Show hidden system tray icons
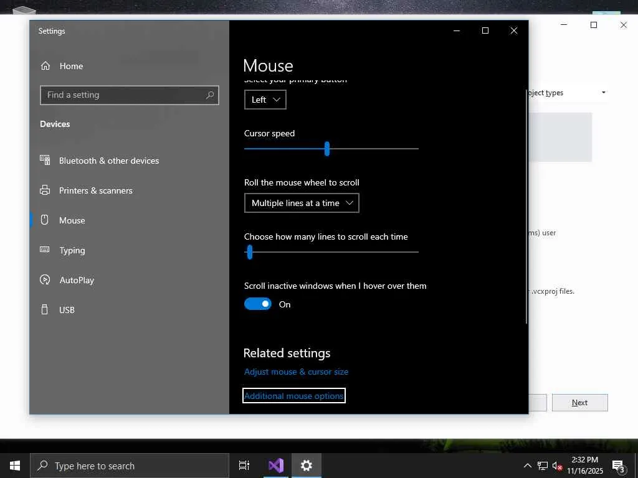The image size is (638, 478). pos(527,466)
